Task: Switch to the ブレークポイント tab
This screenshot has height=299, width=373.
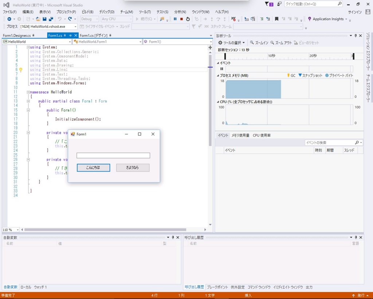Action: tap(217, 287)
